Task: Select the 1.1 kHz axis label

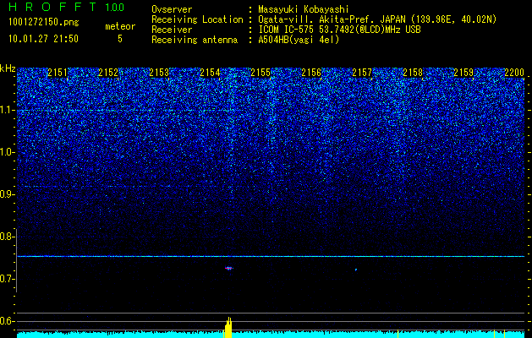Action: coord(8,110)
